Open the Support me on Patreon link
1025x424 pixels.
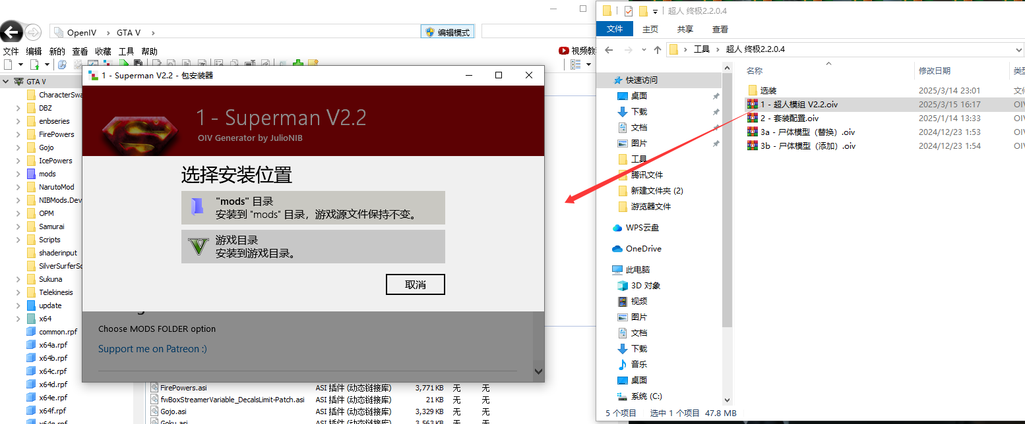(152, 349)
